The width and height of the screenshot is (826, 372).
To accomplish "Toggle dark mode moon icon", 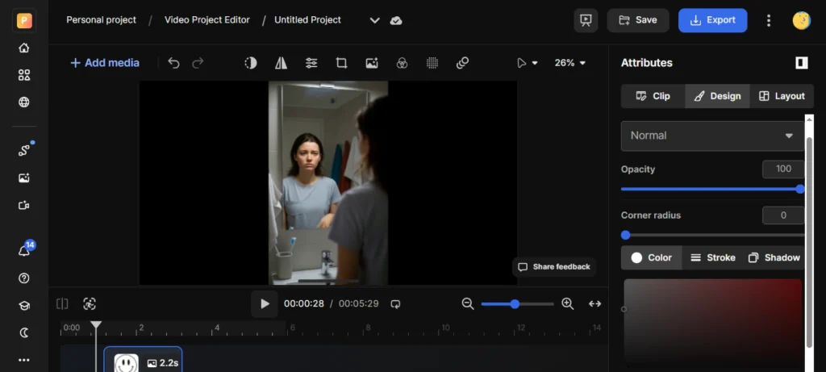I will click(x=24, y=332).
